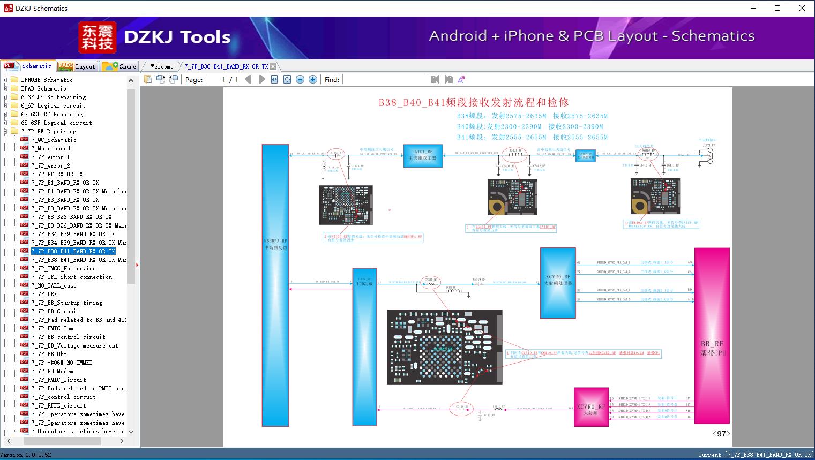Image resolution: width=815 pixels, height=460 pixels.
Task: Click the yellow clipboard icon starting the viewer toolbar
Action: coord(148,79)
